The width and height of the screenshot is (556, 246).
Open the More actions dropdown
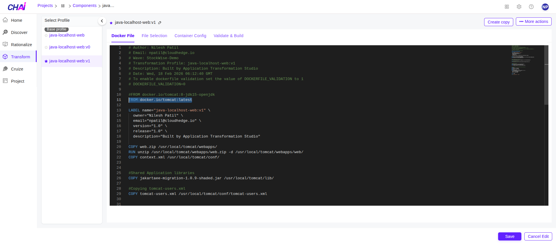533,21
